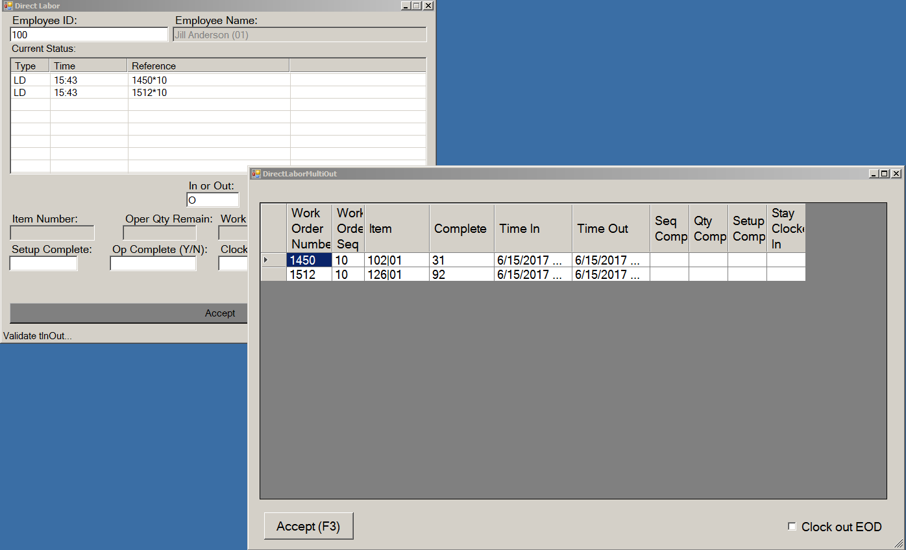Click Seq Comp cell for order 1512

pyautogui.click(x=669, y=274)
